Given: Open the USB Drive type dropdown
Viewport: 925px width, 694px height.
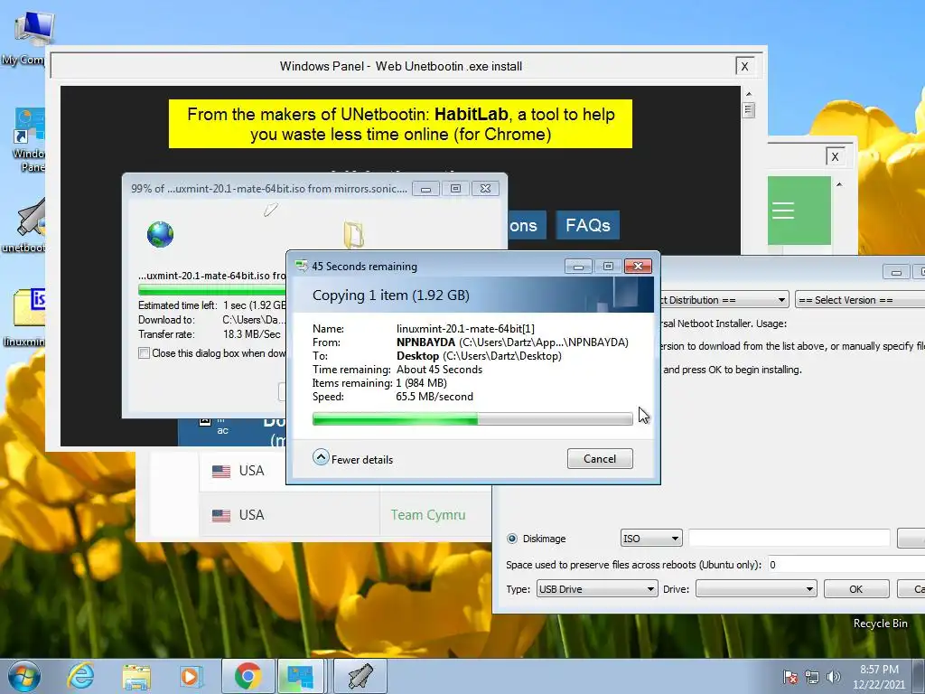Looking at the screenshot, I should pos(597,589).
